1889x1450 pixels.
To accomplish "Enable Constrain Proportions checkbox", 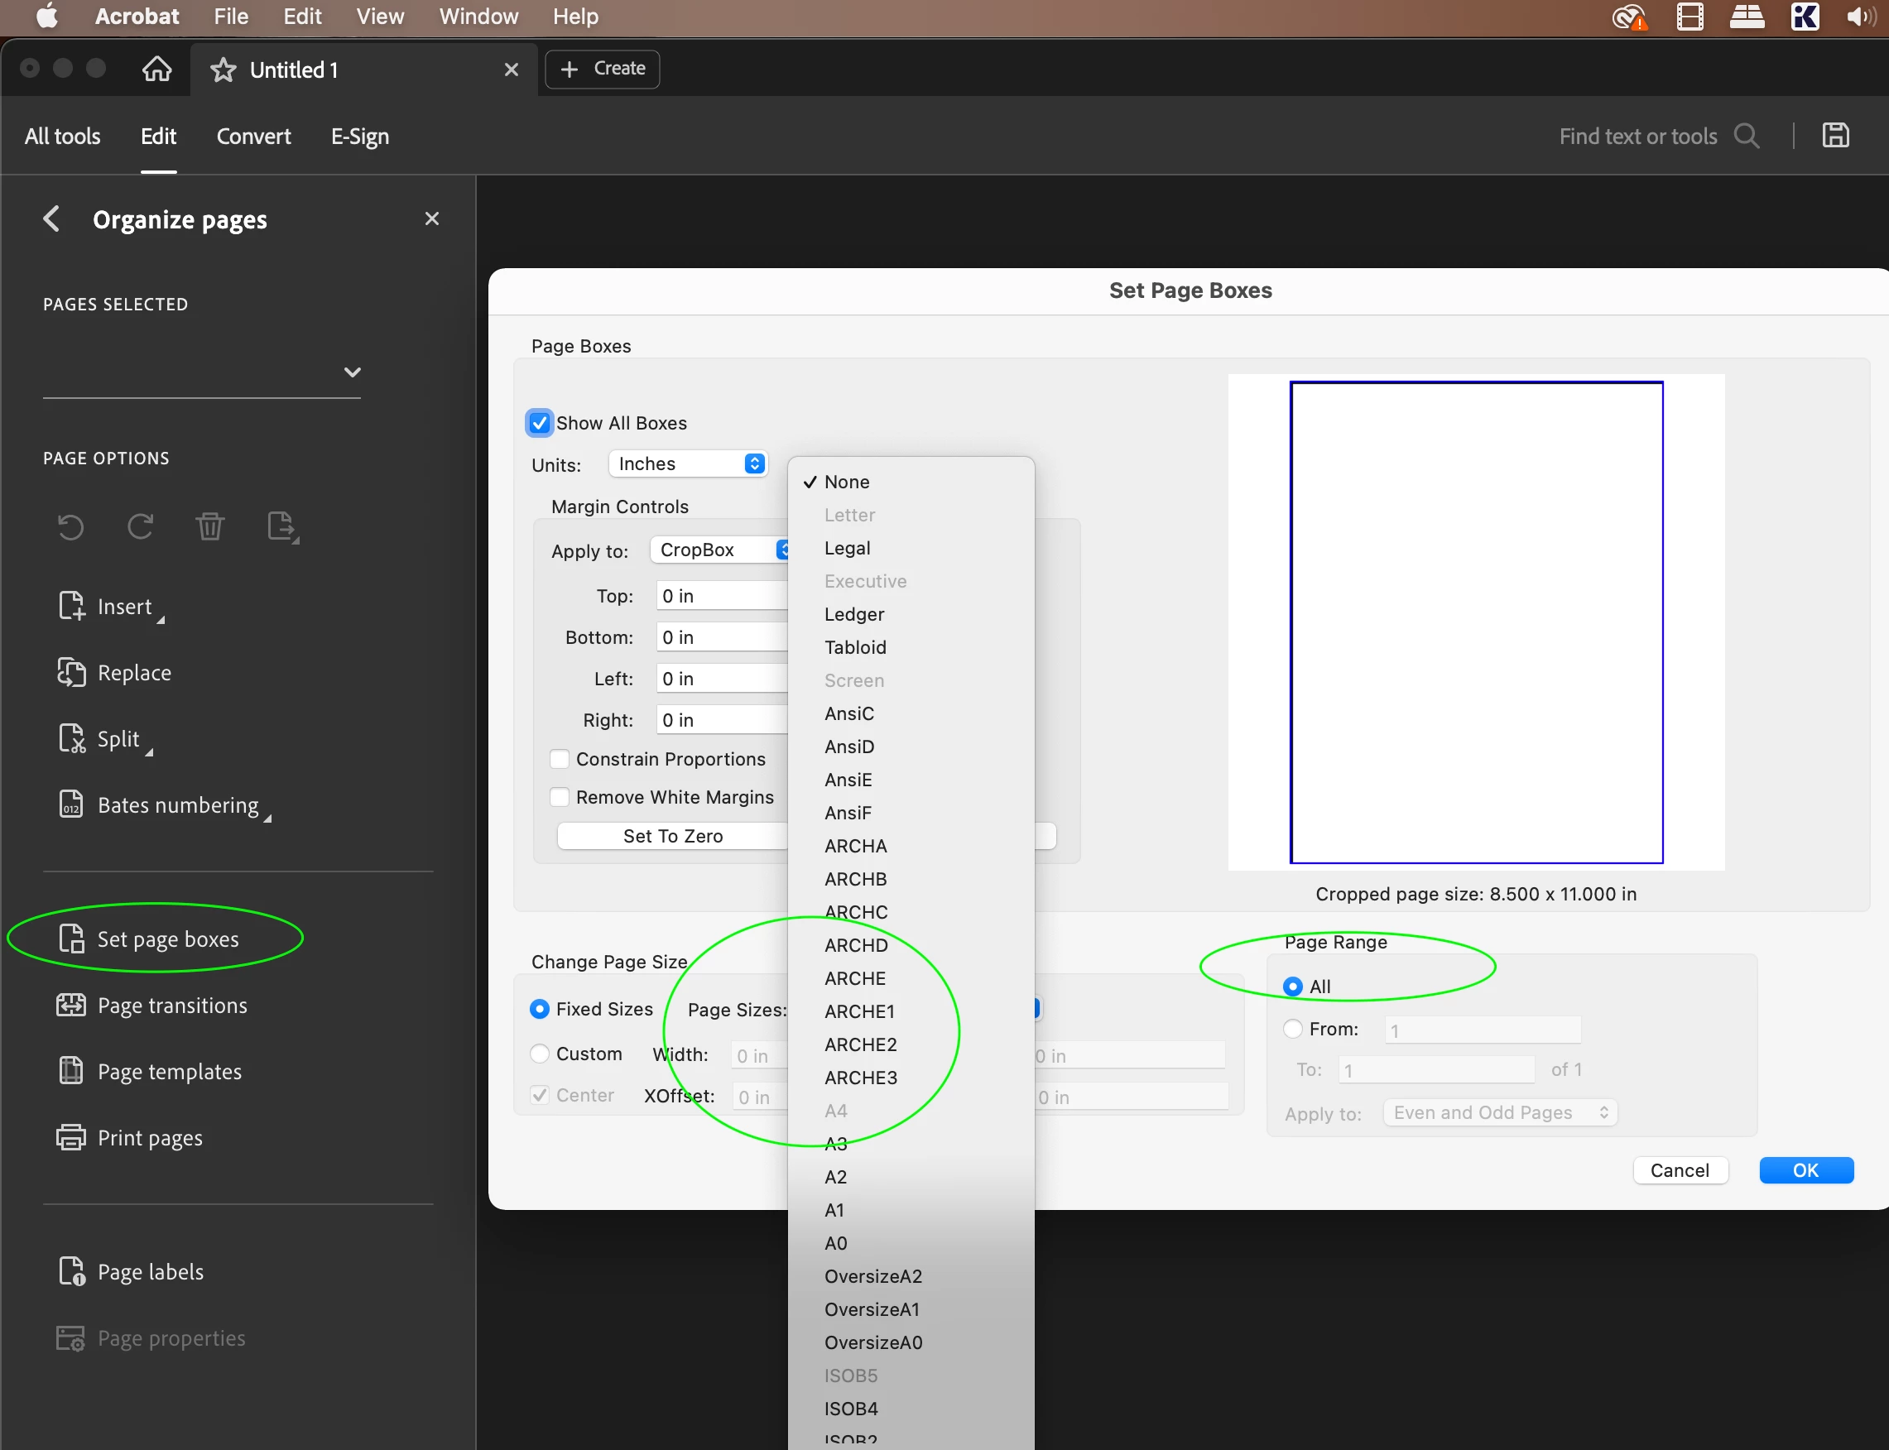I will coord(560,759).
